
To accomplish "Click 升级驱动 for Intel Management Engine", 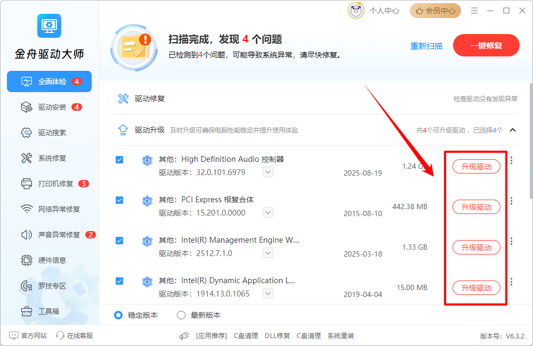I will [476, 247].
